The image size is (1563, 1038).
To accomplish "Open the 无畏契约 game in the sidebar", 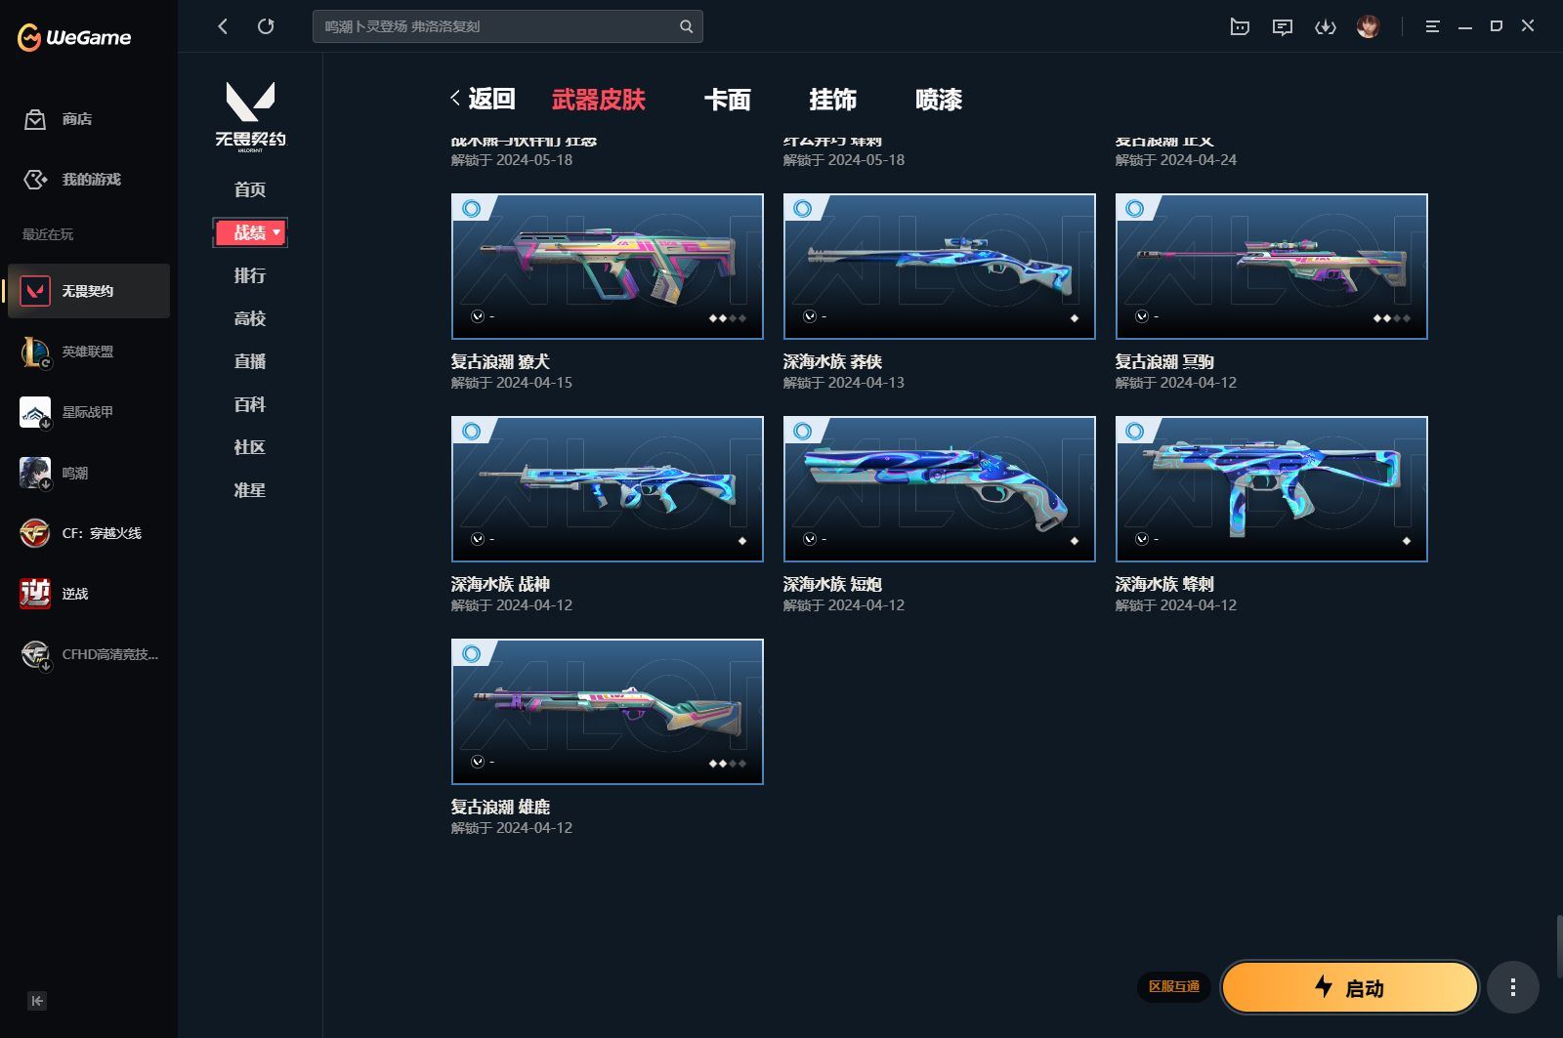I will [x=88, y=290].
